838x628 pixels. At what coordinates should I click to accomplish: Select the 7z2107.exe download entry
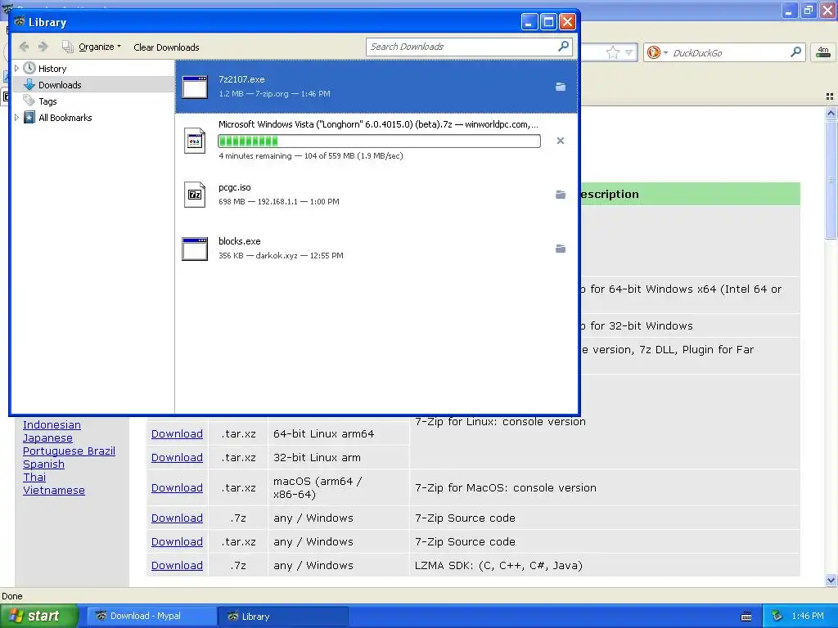tap(376, 86)
